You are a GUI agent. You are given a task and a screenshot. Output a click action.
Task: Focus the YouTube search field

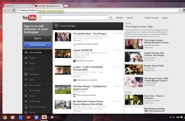coord(74,18)
